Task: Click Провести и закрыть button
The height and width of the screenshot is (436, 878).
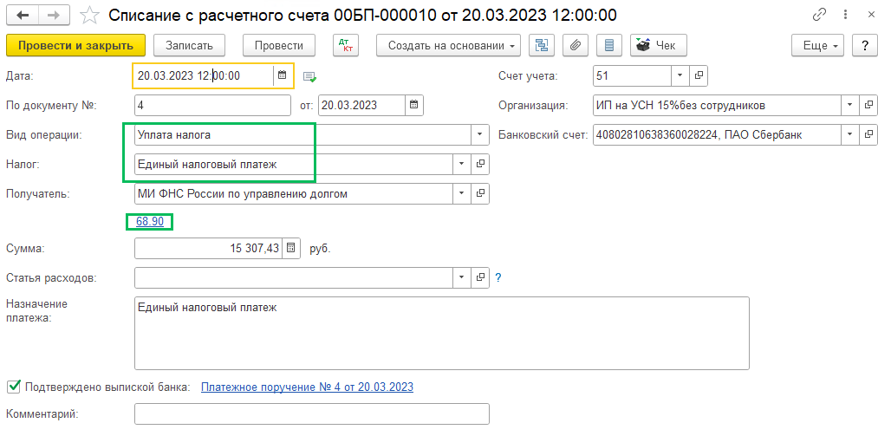Action: [x=75, y=46]
